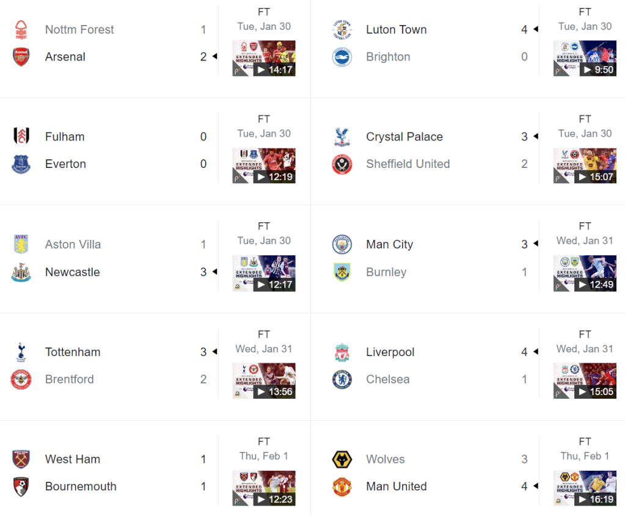Click the Newcastle team name
The width and height of the screenshot is (625, 516).
pyautogui.click(x=72, y=272)
